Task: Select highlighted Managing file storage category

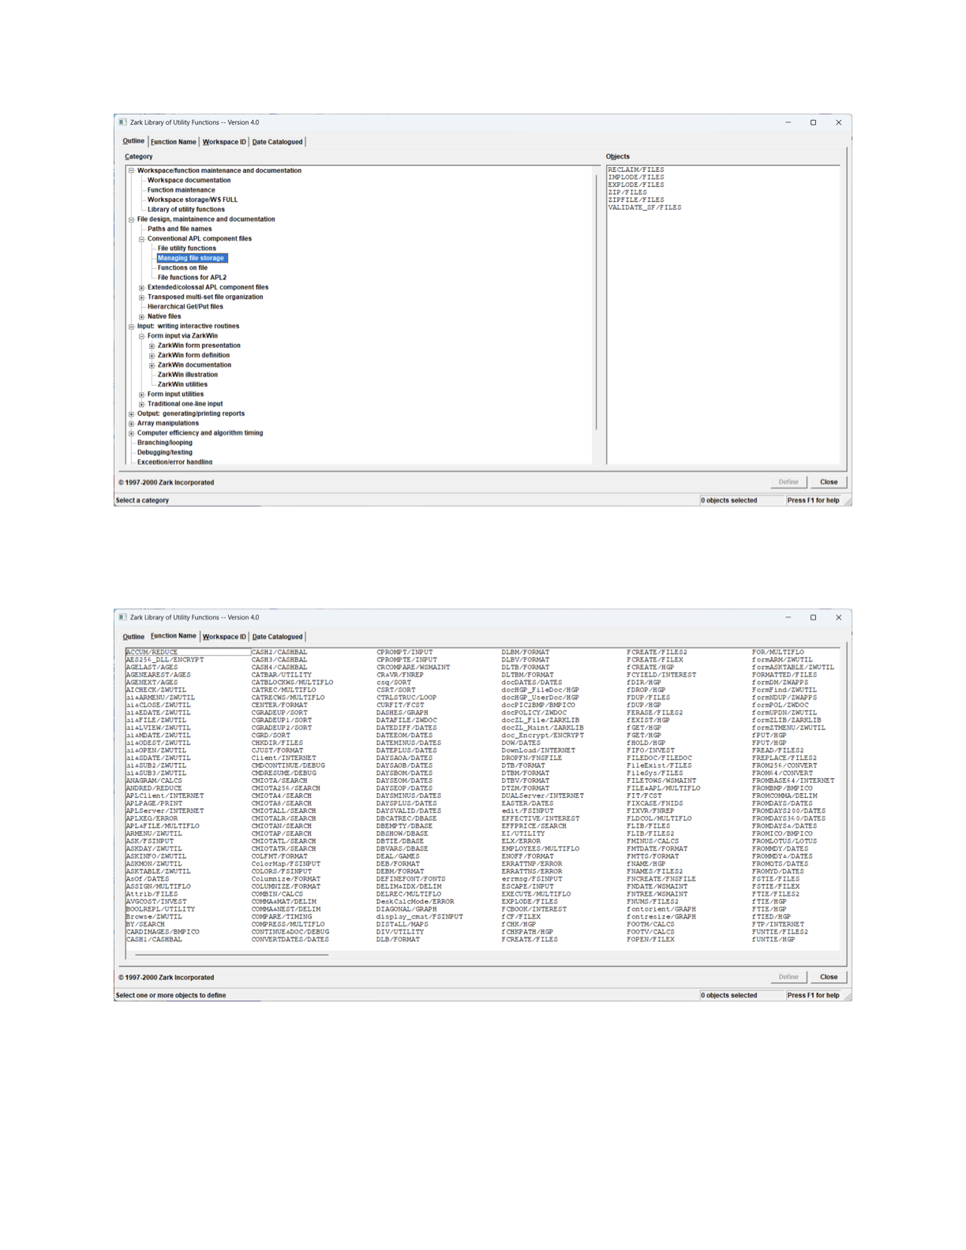Action: pos(192,258)
